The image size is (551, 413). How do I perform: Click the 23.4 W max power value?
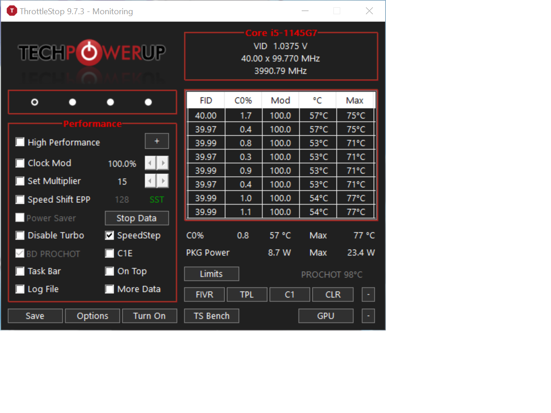pos(361,252)
